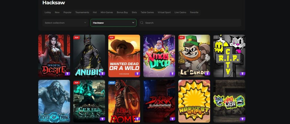Click trophy badge on Le Bandit tile
Viewport: 290px width, 124px height.
click(207, 74)
